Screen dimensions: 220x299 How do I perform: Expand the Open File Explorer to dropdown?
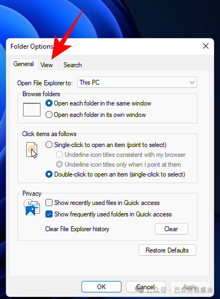click(x=137, y=83)
